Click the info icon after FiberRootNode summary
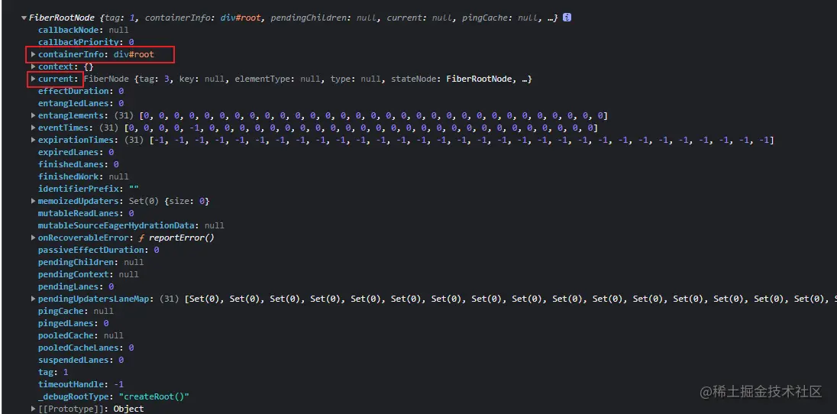This screenshot has height=414, width=837. [567, 18]
